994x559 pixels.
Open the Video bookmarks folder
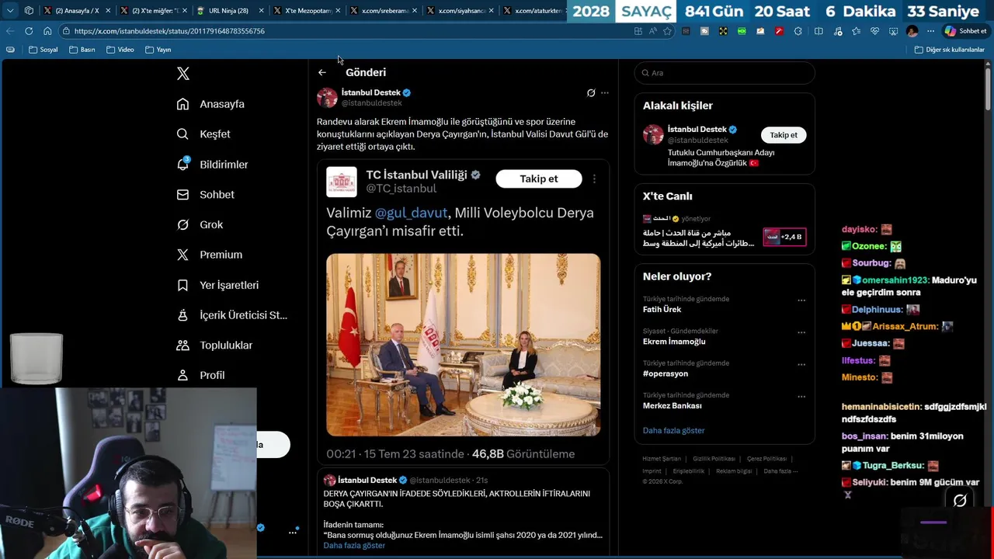[120, 50]
